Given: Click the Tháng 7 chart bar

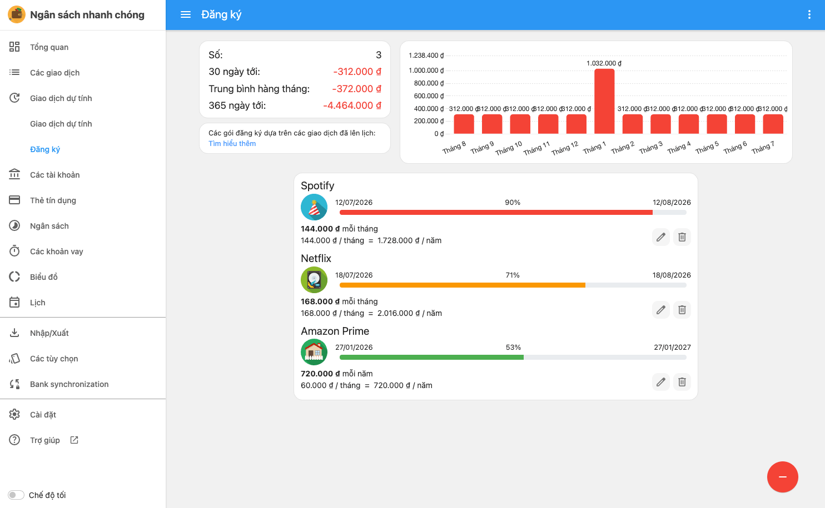Looking at the screenshot, I should coord(773,124).
